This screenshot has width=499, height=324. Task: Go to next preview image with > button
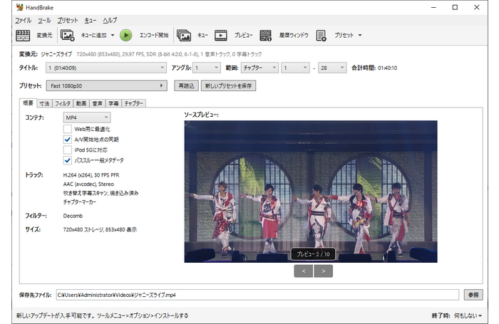323,271
